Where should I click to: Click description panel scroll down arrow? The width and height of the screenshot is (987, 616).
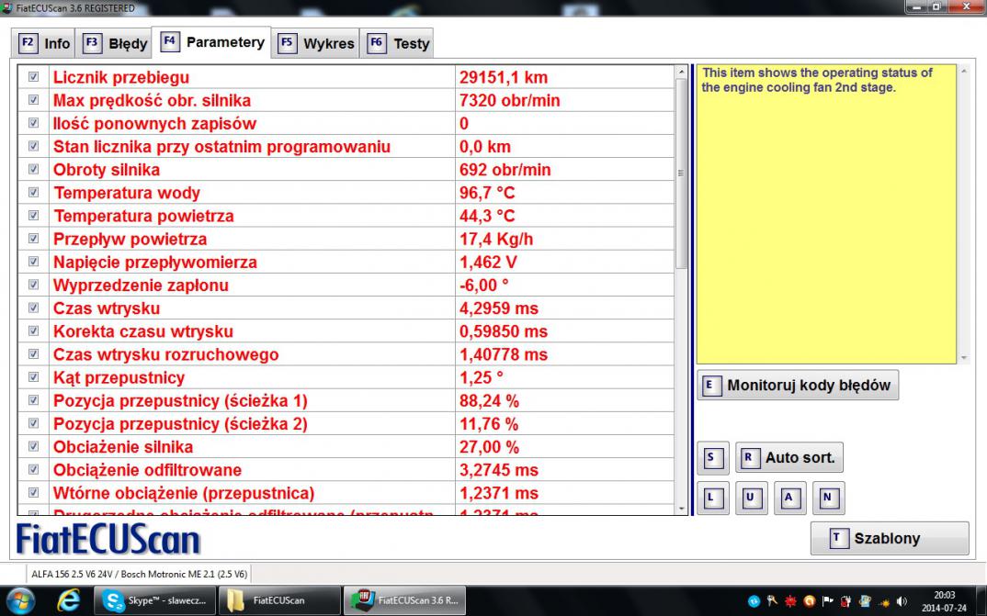(x=964, y=358)
